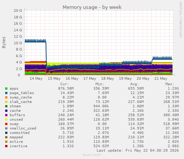The height and width of the screenshot is (159, 184).
Task: Select the 'mapped' legend label
Action: pyautogui.click(x=16, y=137)
